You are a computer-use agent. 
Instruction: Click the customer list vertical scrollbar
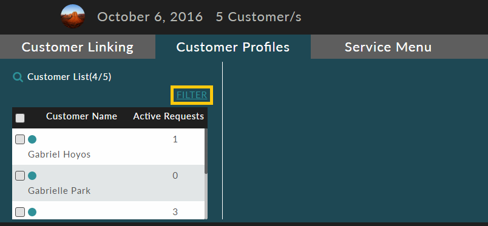pos(206,151)
